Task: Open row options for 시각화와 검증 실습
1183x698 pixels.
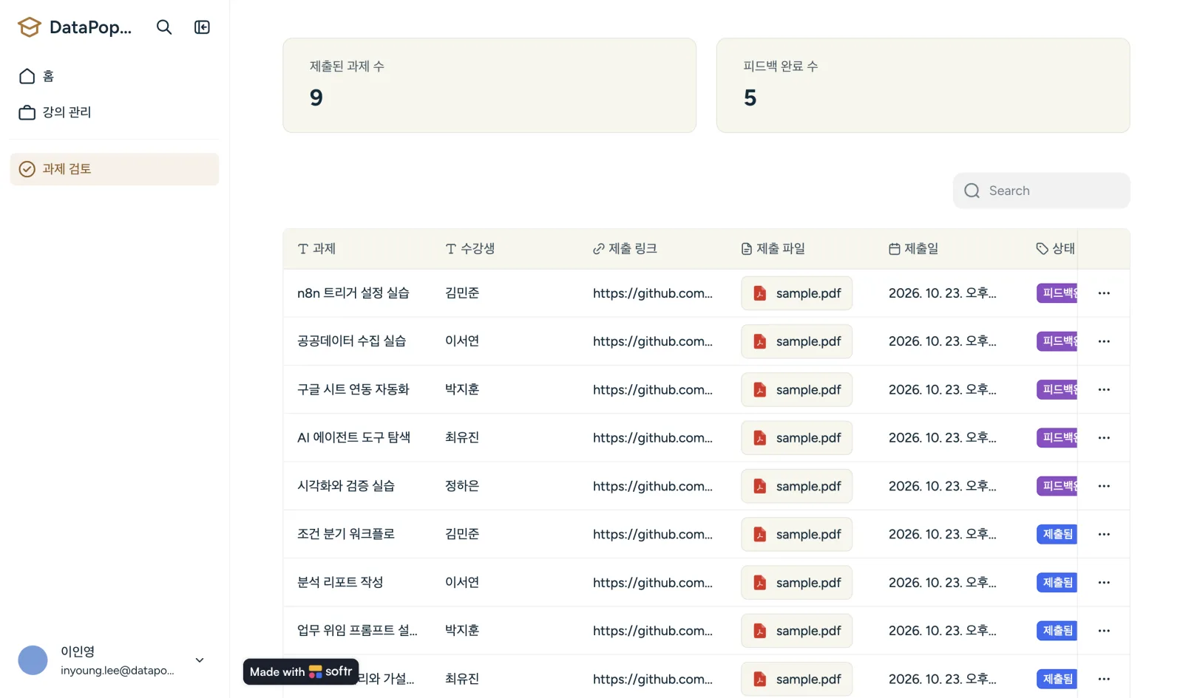Action: 1104,486
